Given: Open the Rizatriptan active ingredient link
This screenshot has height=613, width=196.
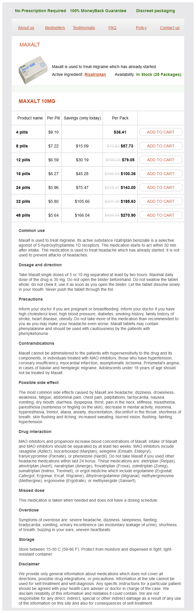Looking at the screenshot, I should pyautogui.click(x=95, y=74).
